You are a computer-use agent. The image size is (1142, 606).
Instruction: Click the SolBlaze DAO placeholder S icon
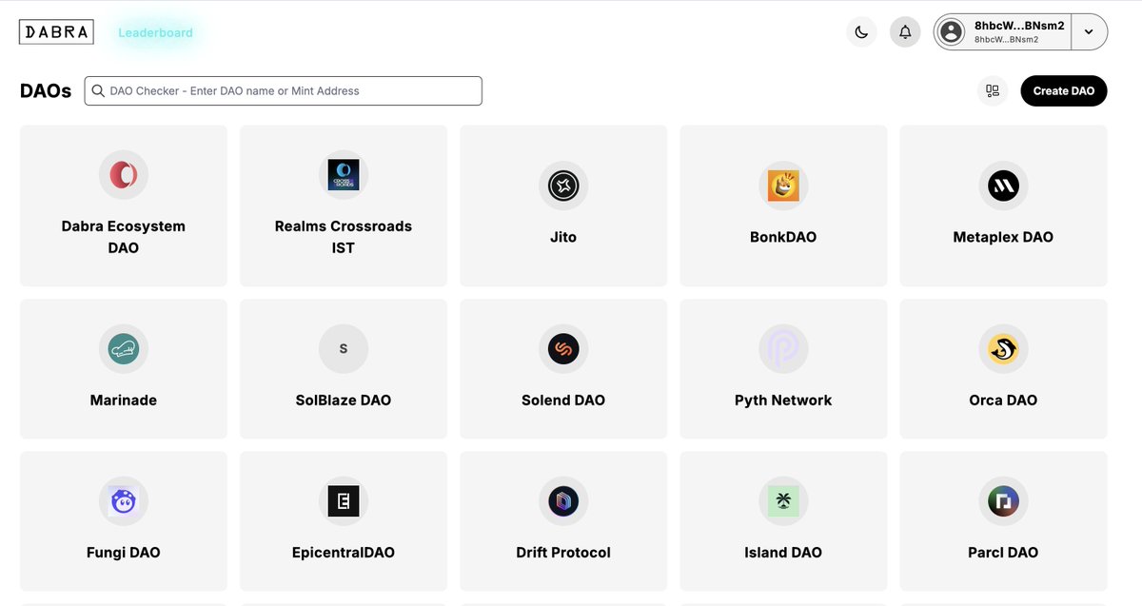[x=344, y=349]
